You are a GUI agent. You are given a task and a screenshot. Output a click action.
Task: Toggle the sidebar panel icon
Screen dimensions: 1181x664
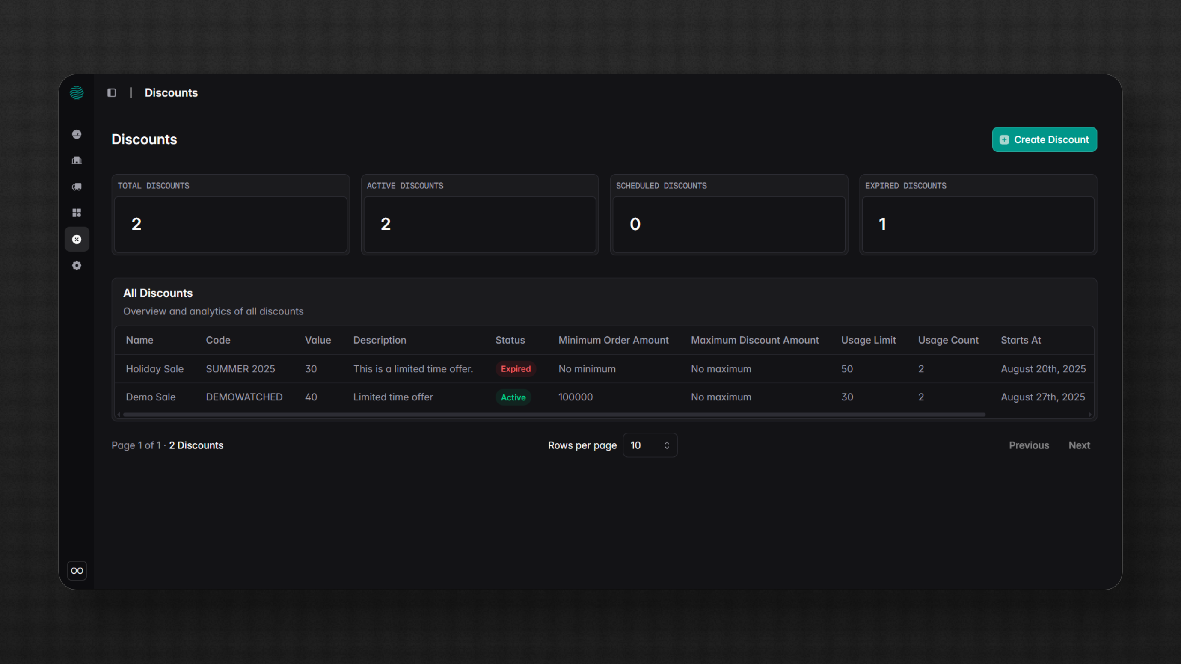(x=111, y=92)
